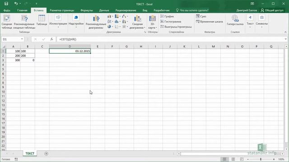Open Ribbon Display Options icon
The width and height of the screenshot is (289, 162).
252,4
